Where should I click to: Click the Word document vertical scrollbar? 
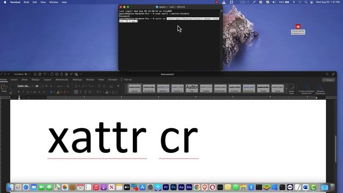point(335,149)
